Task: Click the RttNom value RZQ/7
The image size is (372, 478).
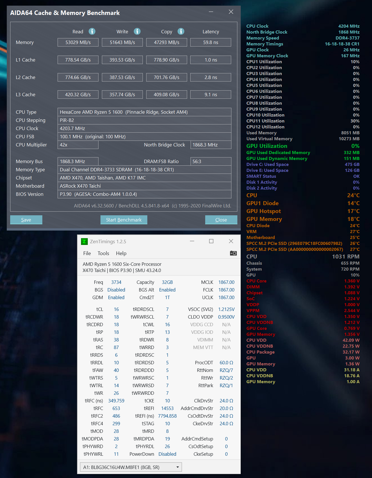Action: [226, 370]
